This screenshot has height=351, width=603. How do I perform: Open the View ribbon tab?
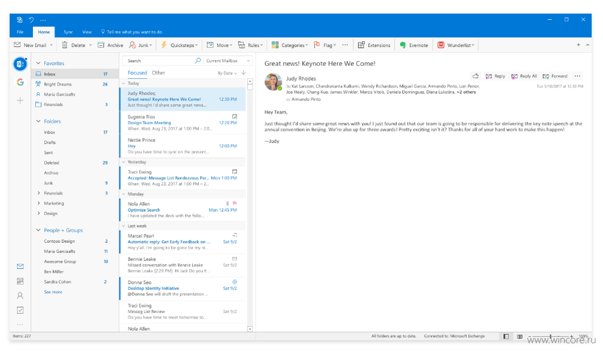(x=87, y=32)
